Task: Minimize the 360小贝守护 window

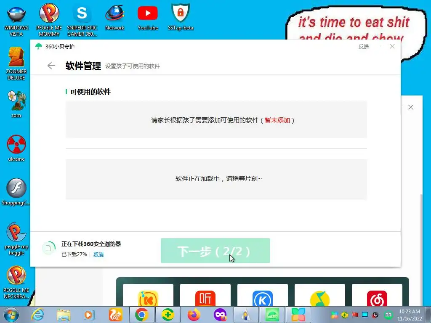Action: 380,46
